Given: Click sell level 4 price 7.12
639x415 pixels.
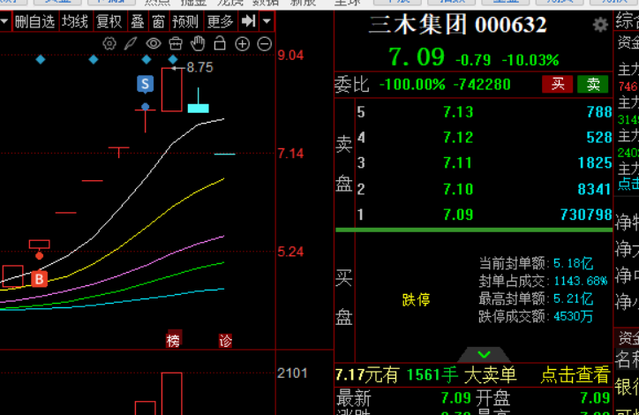Looking at the screenshot, I should click(458, 138).
